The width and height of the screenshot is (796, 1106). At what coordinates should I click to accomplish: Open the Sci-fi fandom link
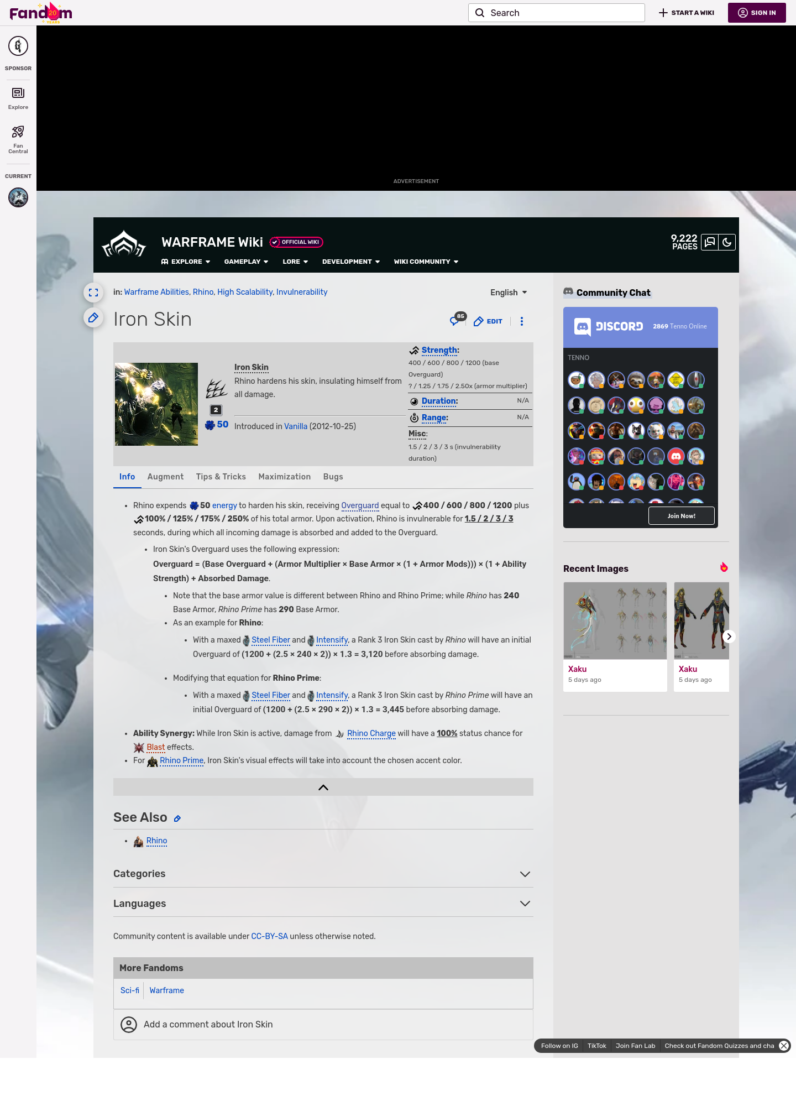coord(130,990)
